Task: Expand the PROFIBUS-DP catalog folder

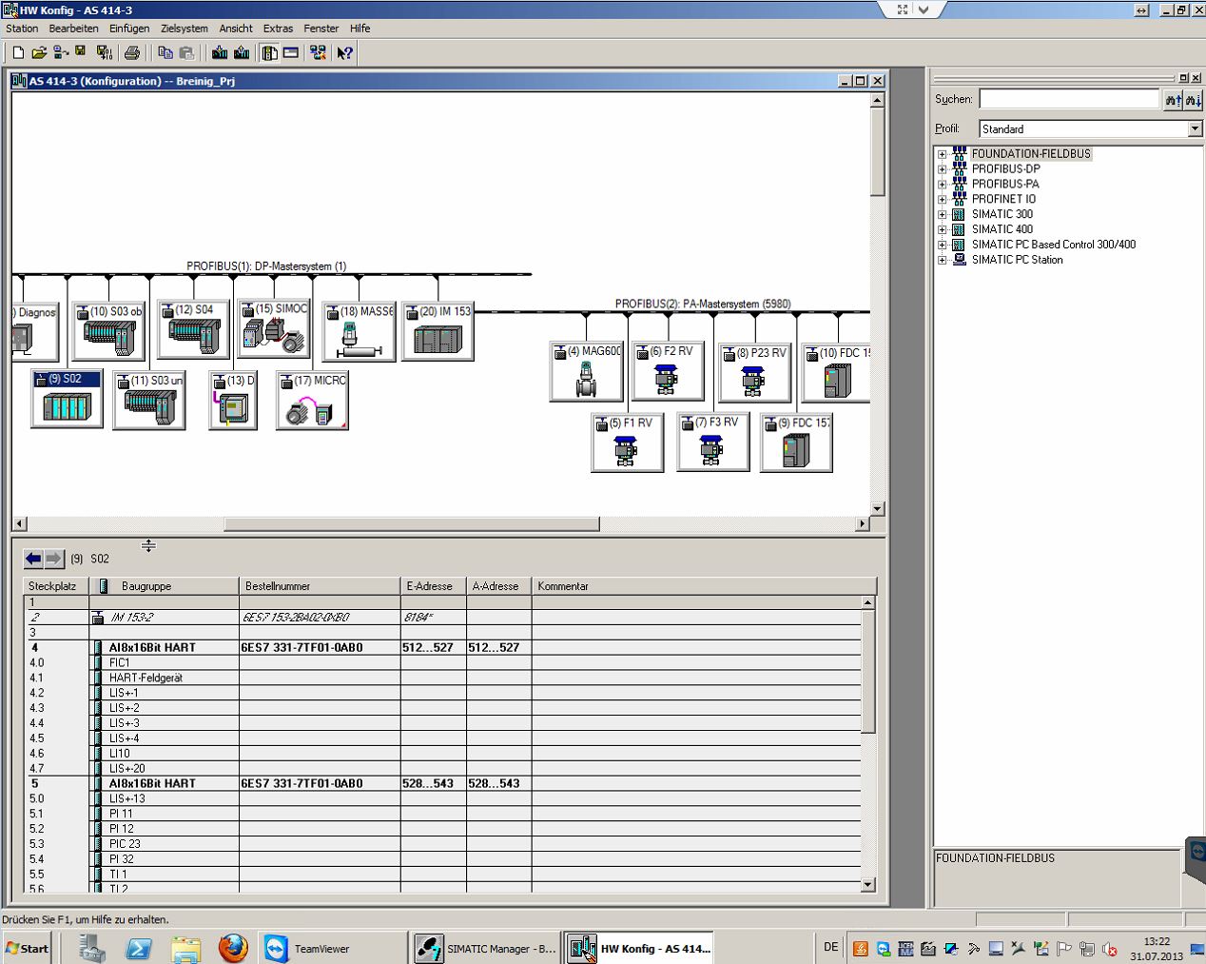Action: (942, 169)
